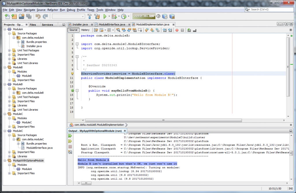Select Installer.java in the Projects tree
This screenshot has width=296, height=193.
(x=34, y=46)
